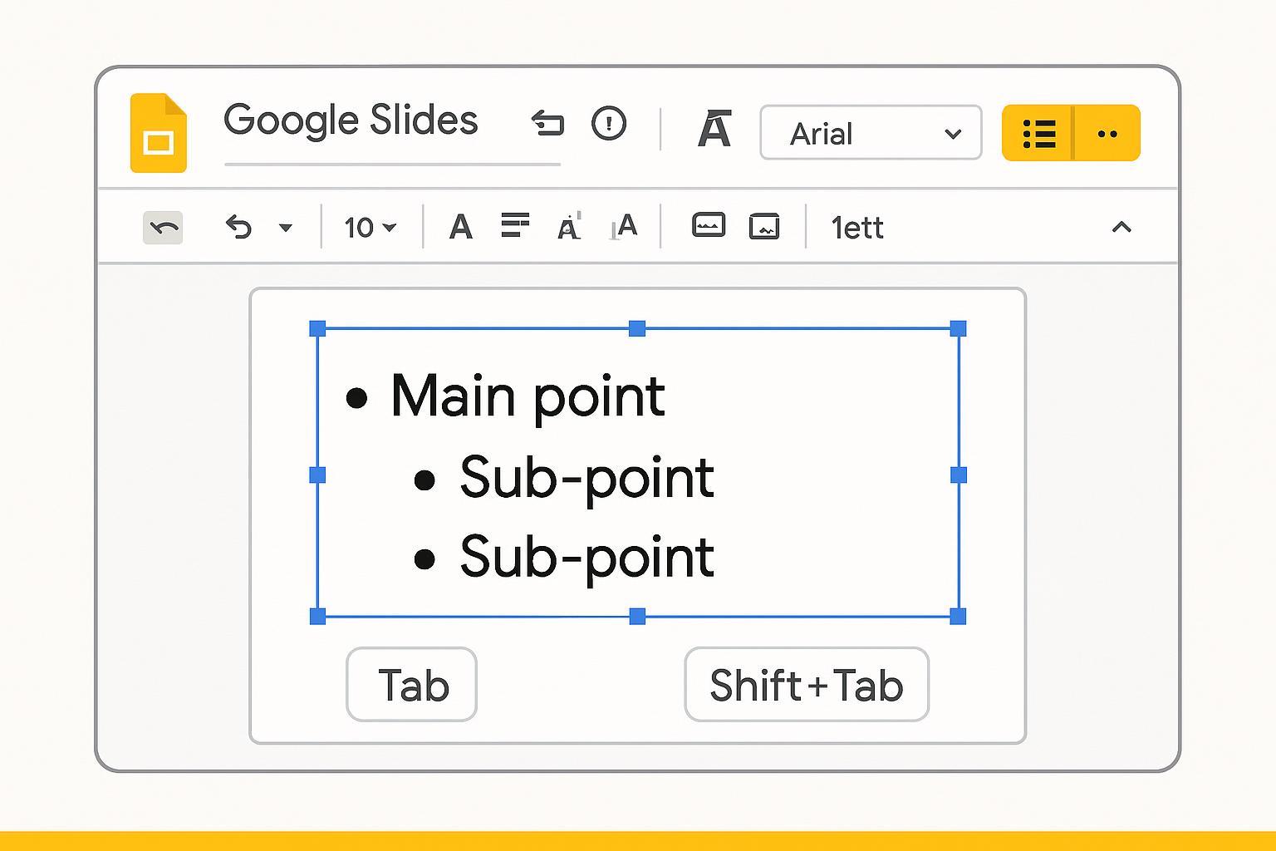Screen dimensions: 1276x851
Task: Click the yellow Google Slides logo icon
Action: (158, 133)
